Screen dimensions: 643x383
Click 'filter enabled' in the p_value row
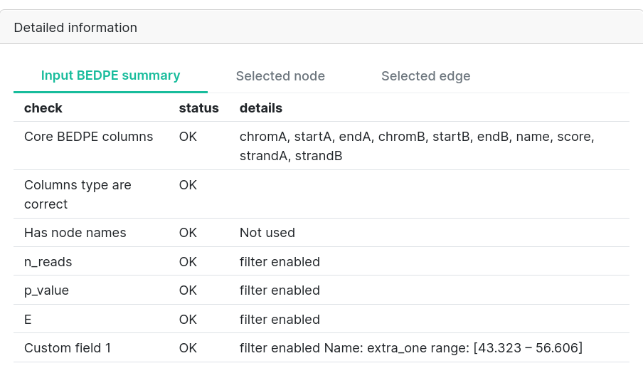(x=280, y=290)
